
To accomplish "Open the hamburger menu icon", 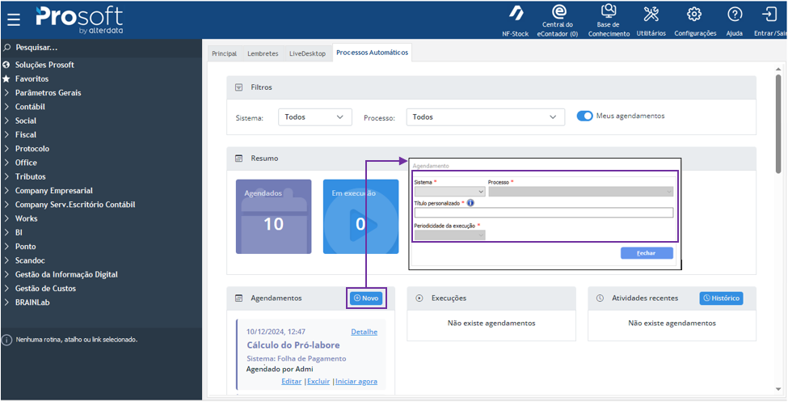I will pos(14,19).
